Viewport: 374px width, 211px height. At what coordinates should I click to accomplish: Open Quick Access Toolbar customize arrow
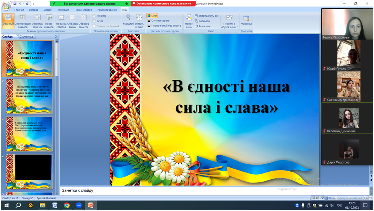pyautogui.click(x=33, y=4)
